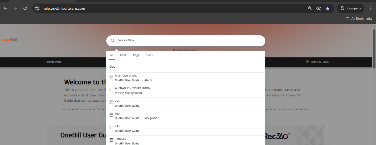Click doc icon beside 7.20

(x=111, y=102)
